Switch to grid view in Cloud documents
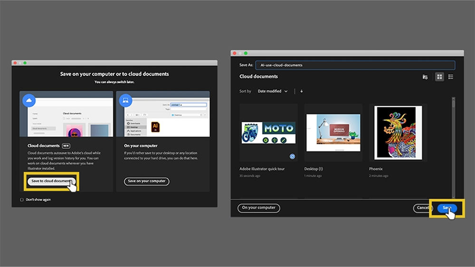This screenshot has width=475, height=267. pos(439,77)
